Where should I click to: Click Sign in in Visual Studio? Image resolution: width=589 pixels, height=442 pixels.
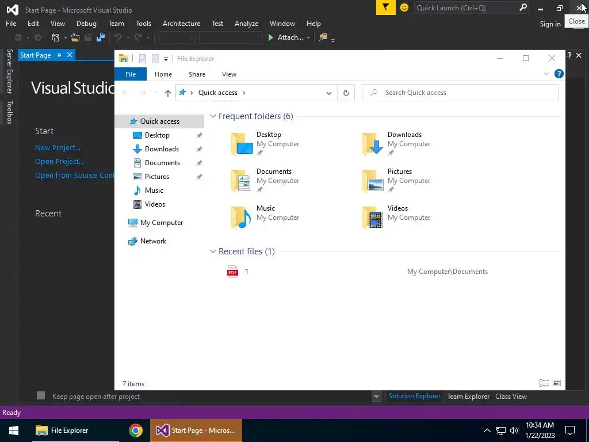coord(550,24)
